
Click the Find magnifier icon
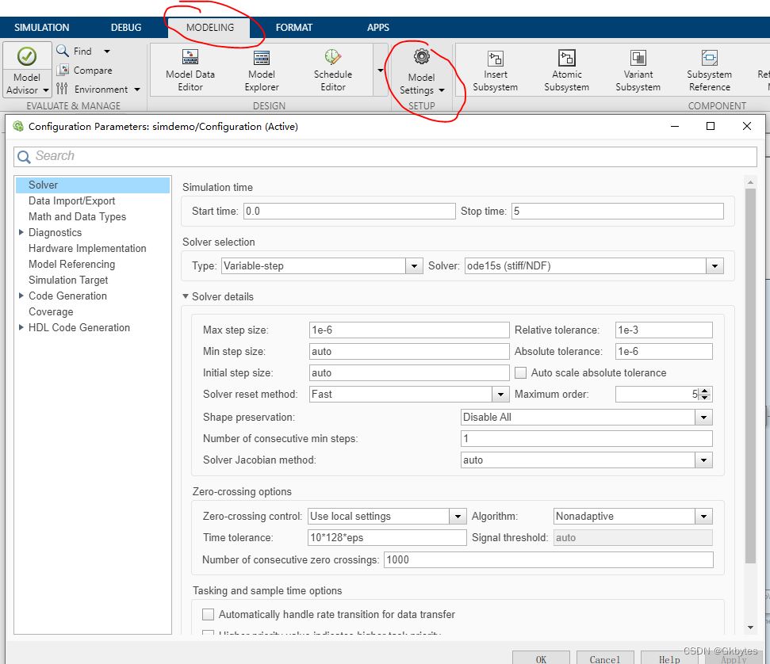click(x=63, y=51)
